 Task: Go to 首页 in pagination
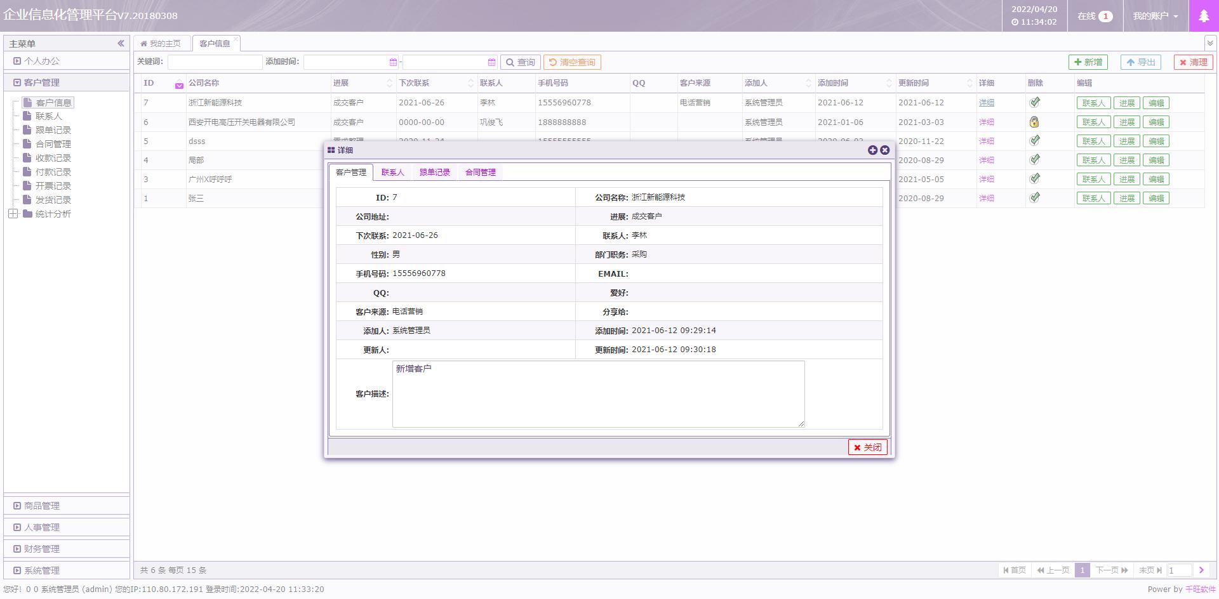tap(1015, 570)
